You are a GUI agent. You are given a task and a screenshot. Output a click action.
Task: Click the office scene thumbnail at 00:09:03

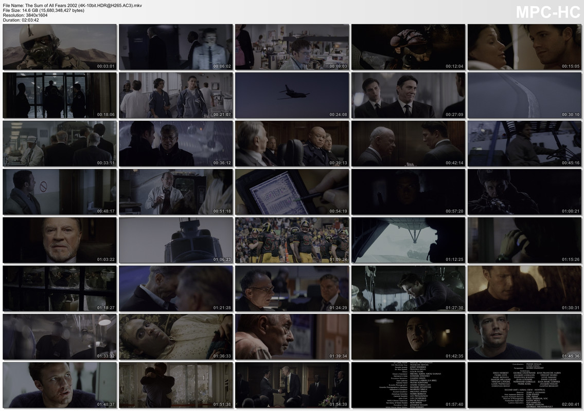[292, 47]
